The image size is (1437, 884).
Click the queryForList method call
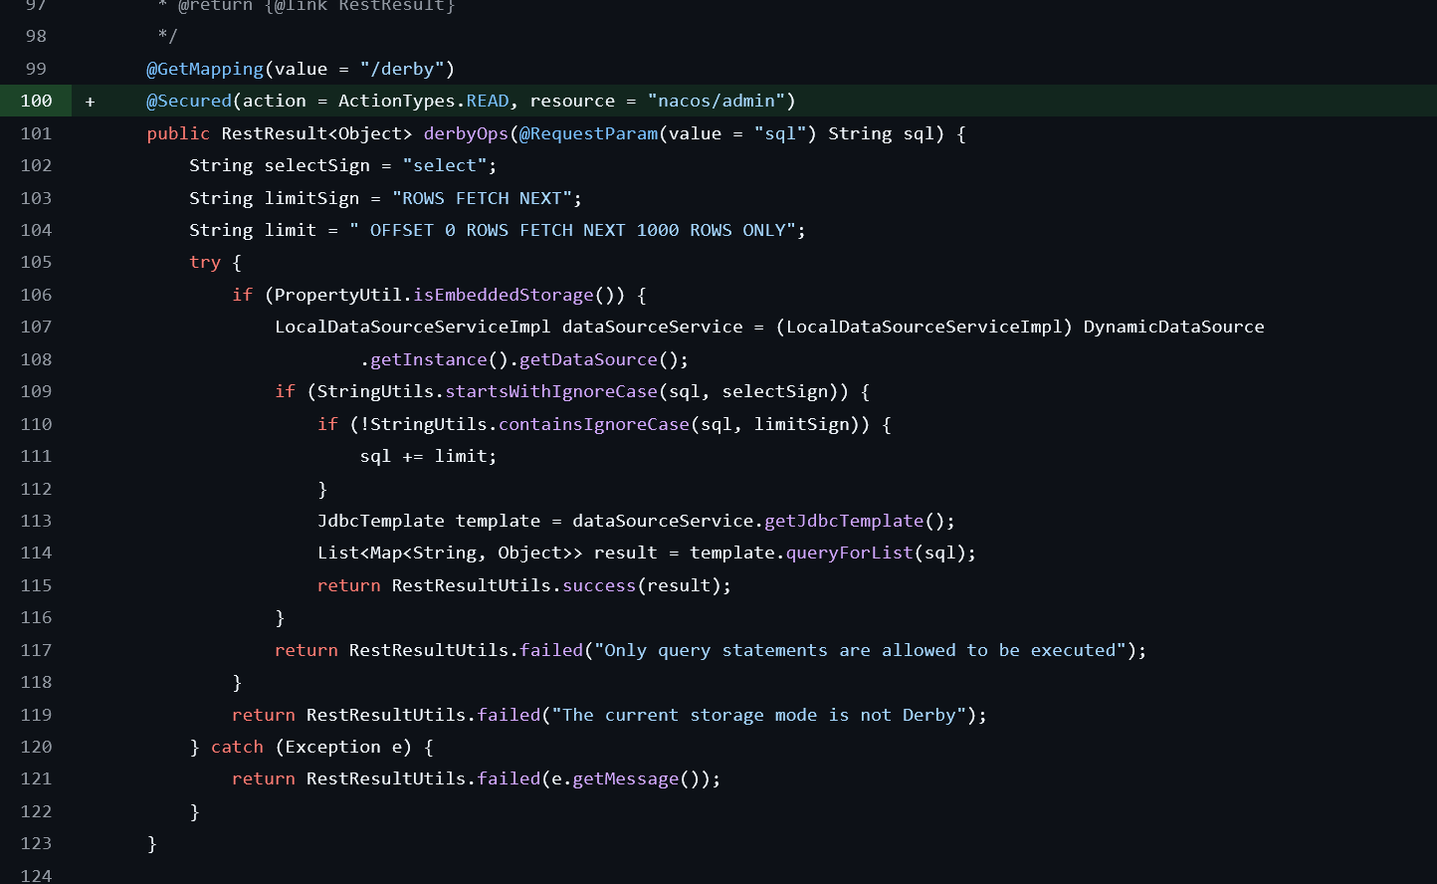click(849, 552)
